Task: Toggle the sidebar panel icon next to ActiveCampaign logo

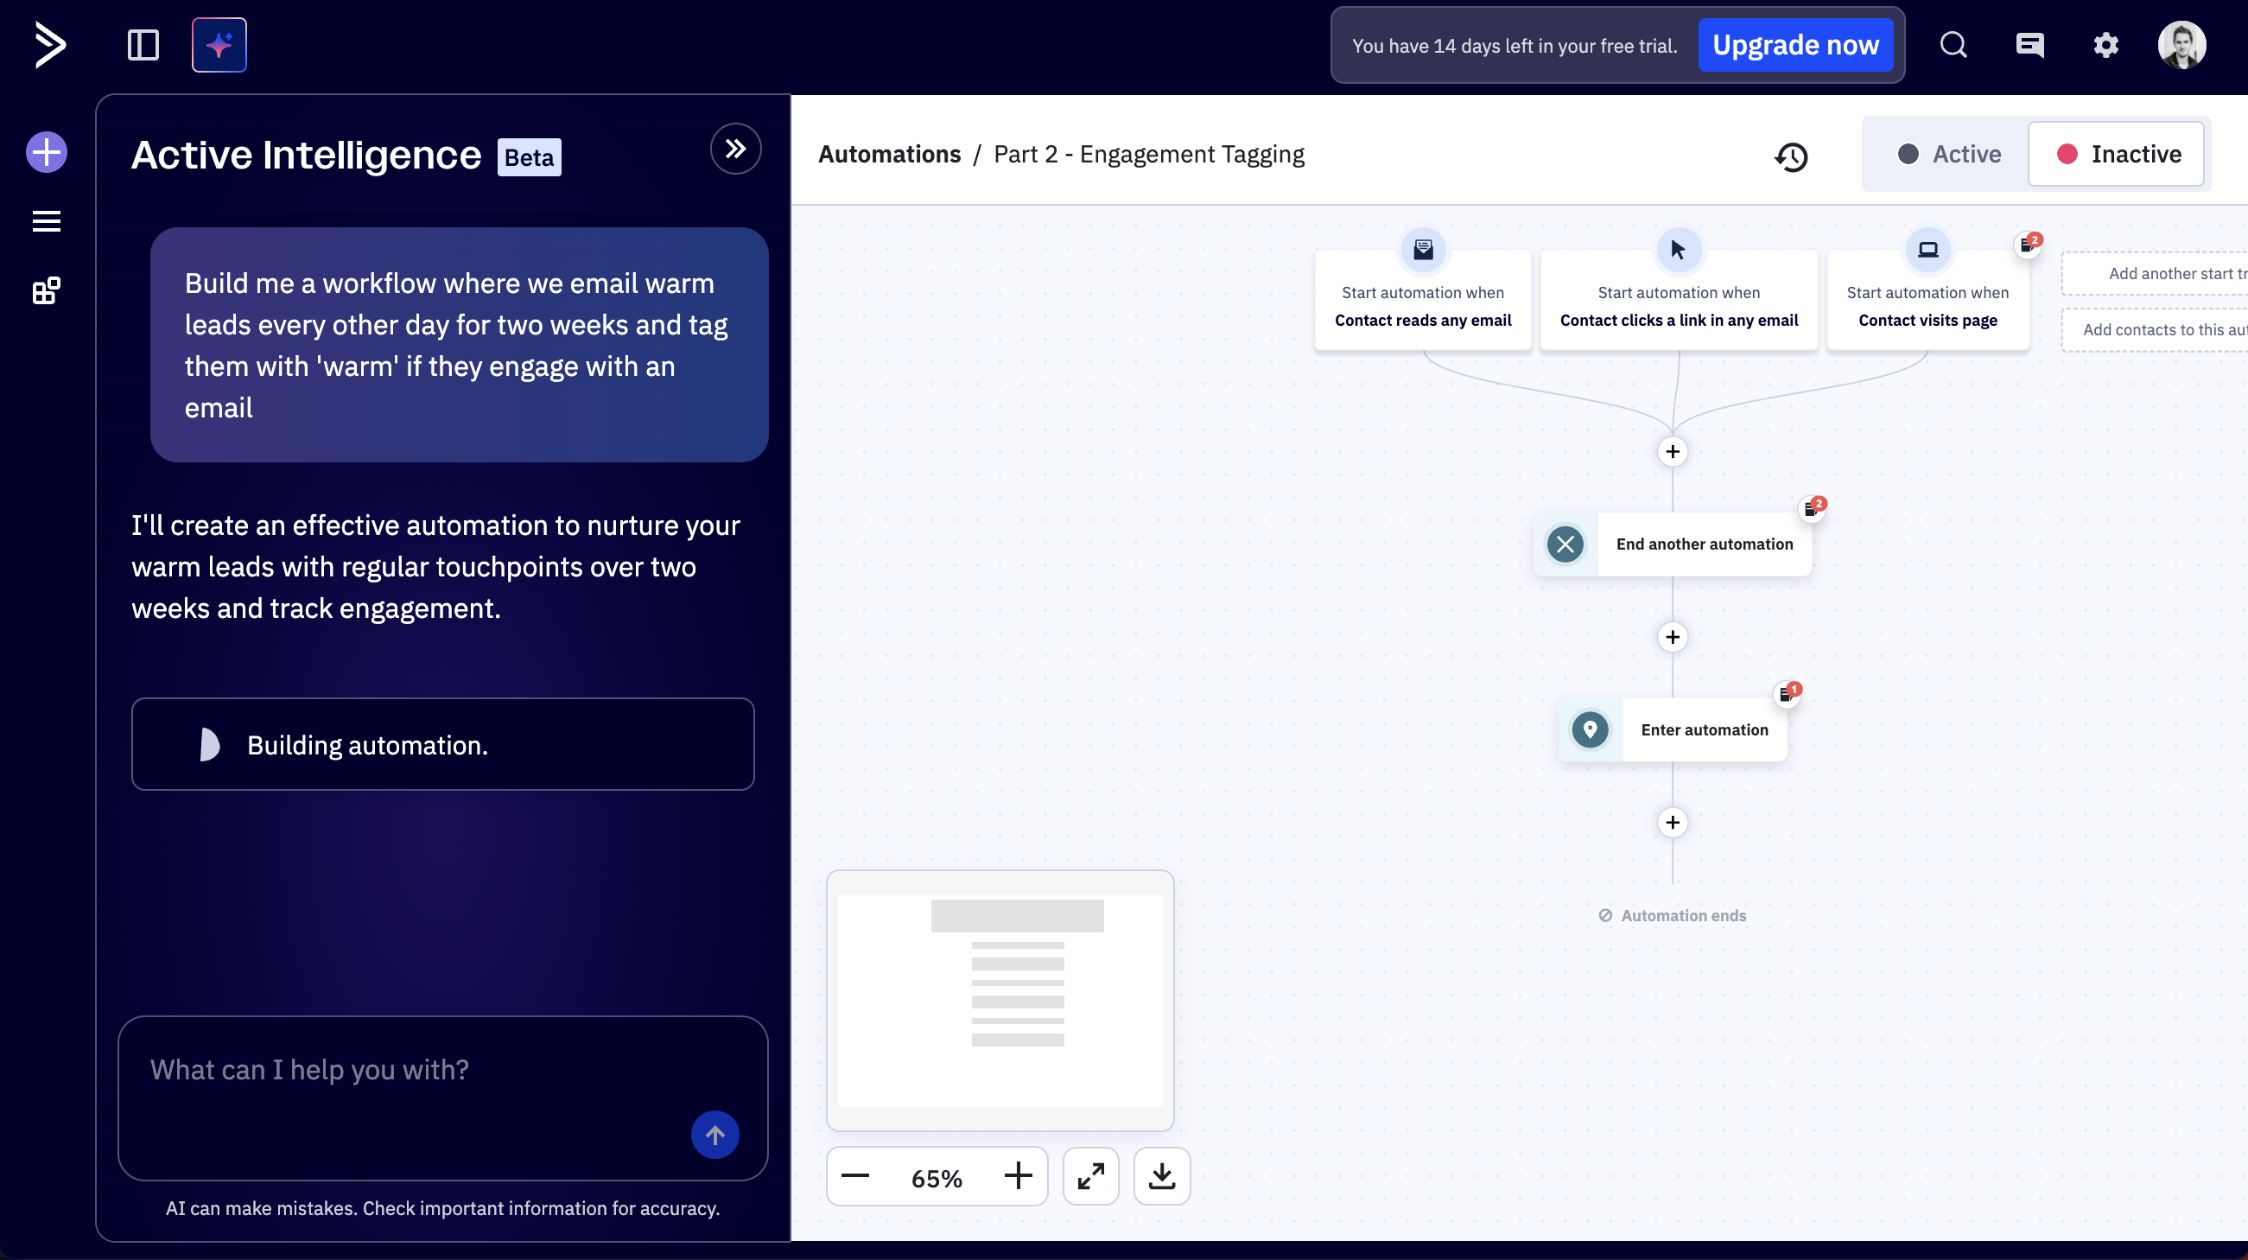Action: [x=143, y=45]
